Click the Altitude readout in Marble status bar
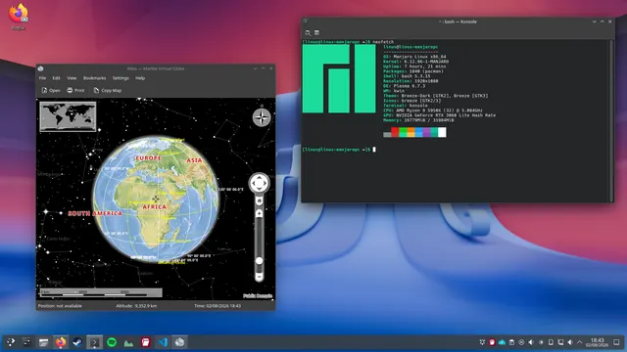 point(136,306)
